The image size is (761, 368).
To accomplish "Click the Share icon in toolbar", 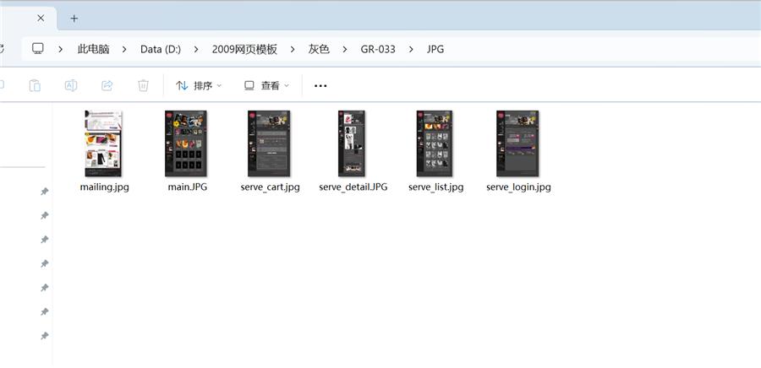I will (107, 86).
